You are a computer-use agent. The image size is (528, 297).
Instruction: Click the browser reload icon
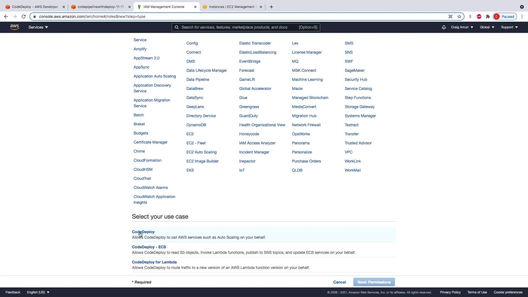[x=24, y=16]
